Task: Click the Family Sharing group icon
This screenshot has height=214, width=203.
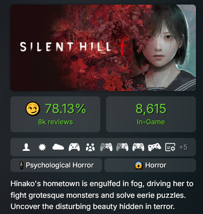Action: click(90, 147)
